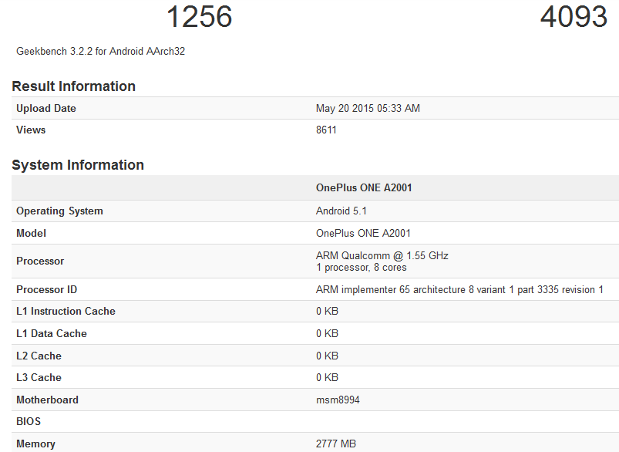Select the msm8994 motherboard value
Screen dimensions: 619x452
tap(338, 400)
